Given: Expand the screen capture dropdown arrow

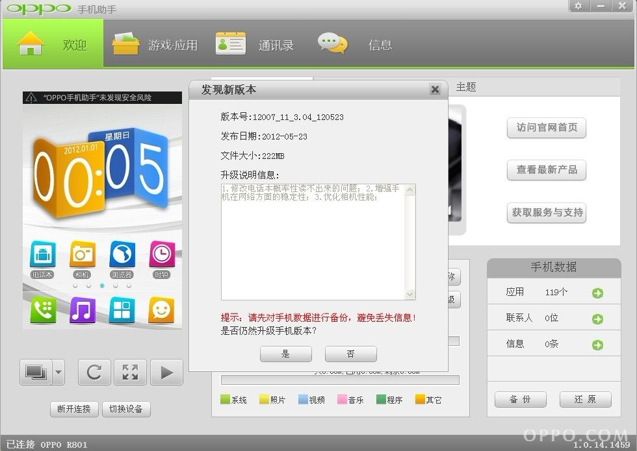Looking at the screenshot, I should [58, 372].
